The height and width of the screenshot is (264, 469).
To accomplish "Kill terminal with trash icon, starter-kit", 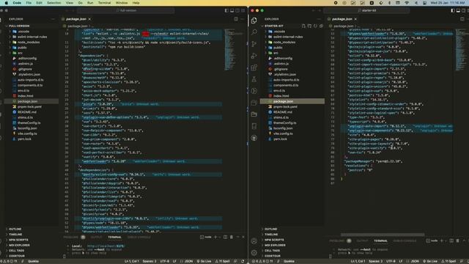I will click(x=457, y=241).
